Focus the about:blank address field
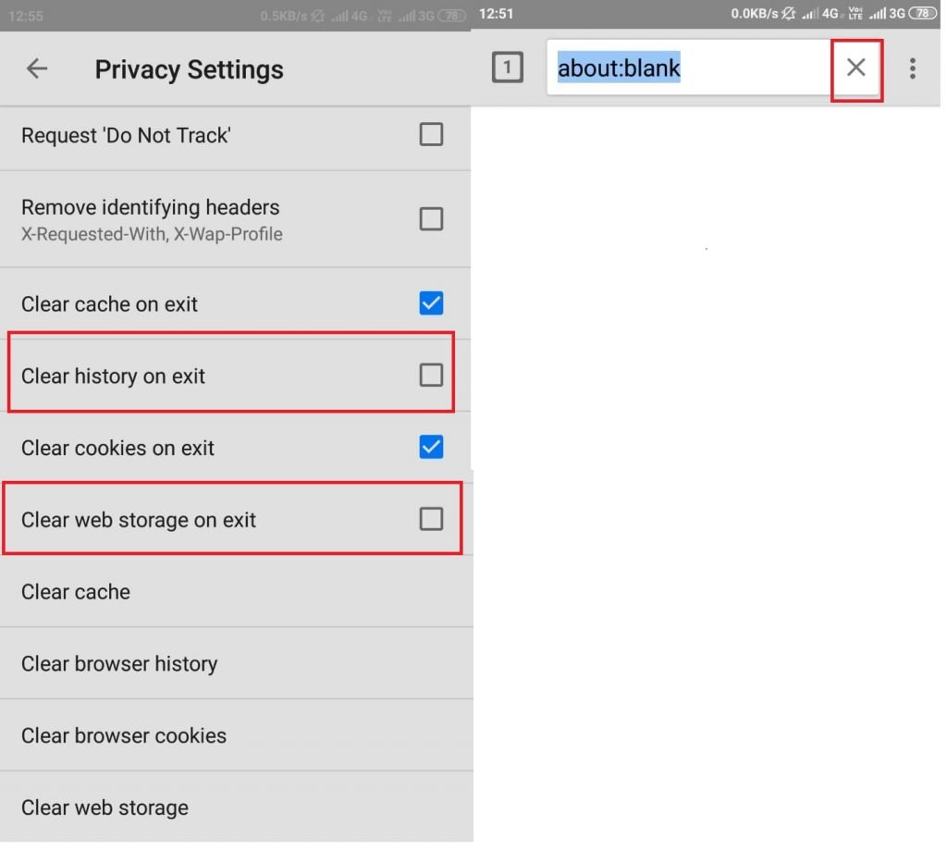This screenshot has height=863, width=947. coord(688,68)
